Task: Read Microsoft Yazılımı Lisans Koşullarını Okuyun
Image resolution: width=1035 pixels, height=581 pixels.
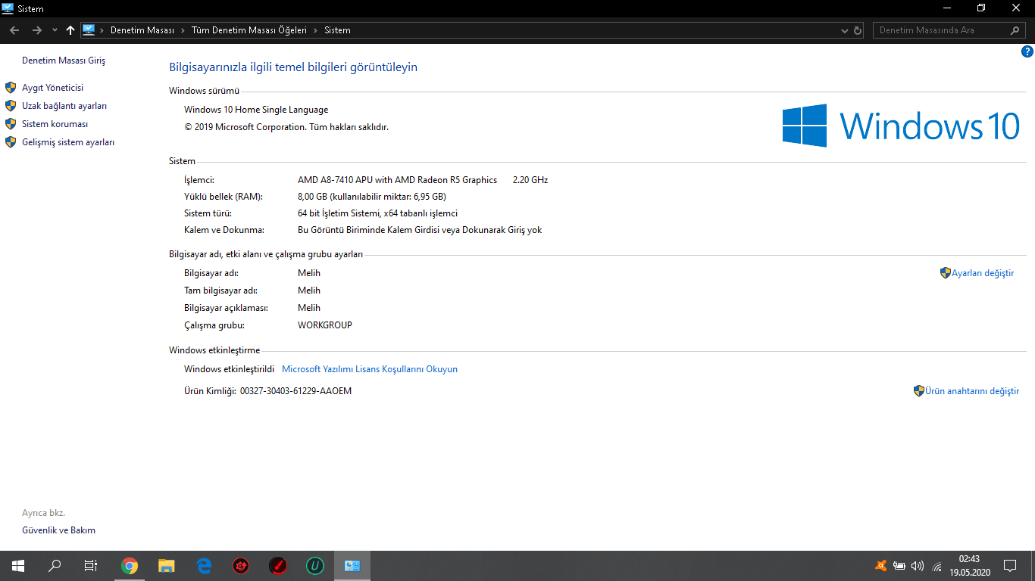Action: pyautogui.click(x=370, y=369)
